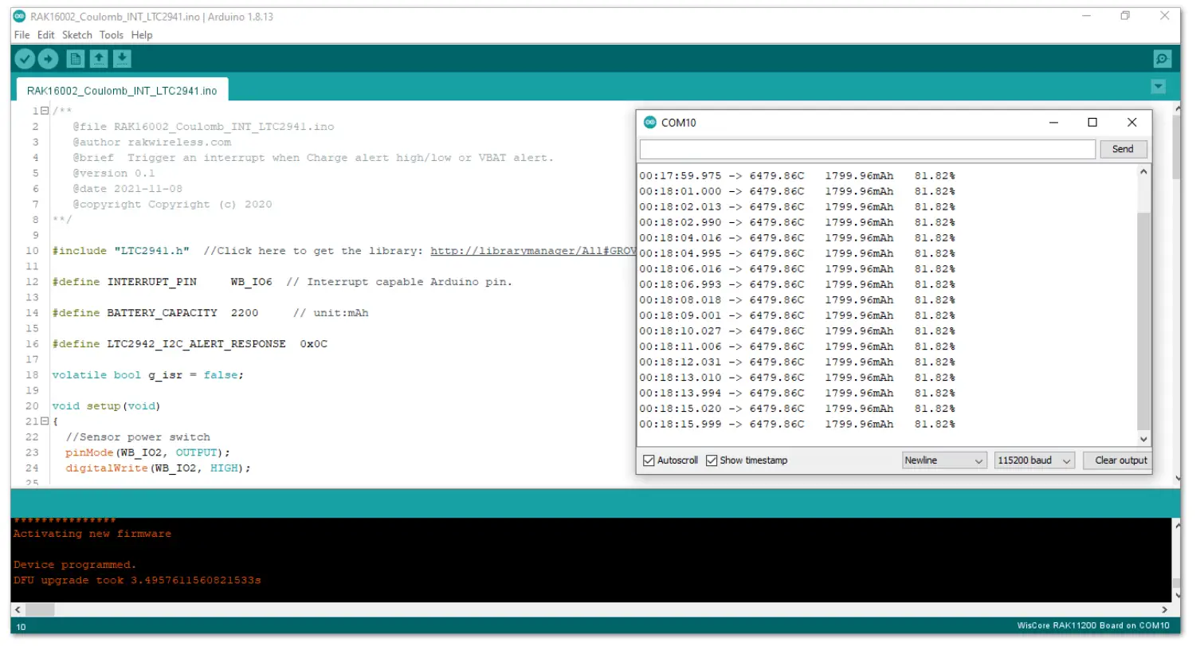
Task: Click the editor horizontal scrollbar thumb
Action: coord(40,609)
